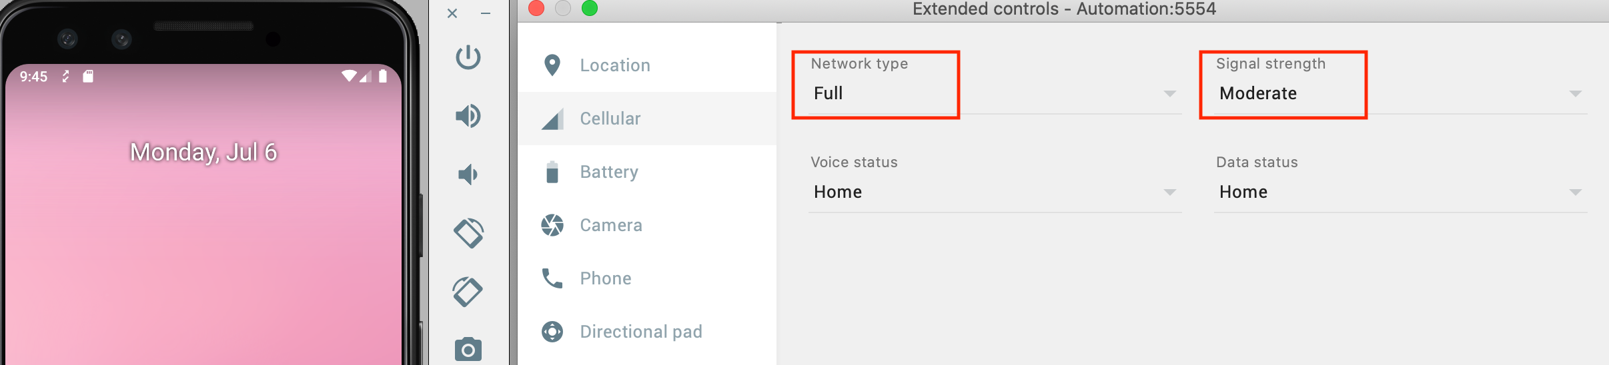Rotate the device right using the rotate icon
Image resolution: width=1609 pixels, height=365 pixels.
468,292
